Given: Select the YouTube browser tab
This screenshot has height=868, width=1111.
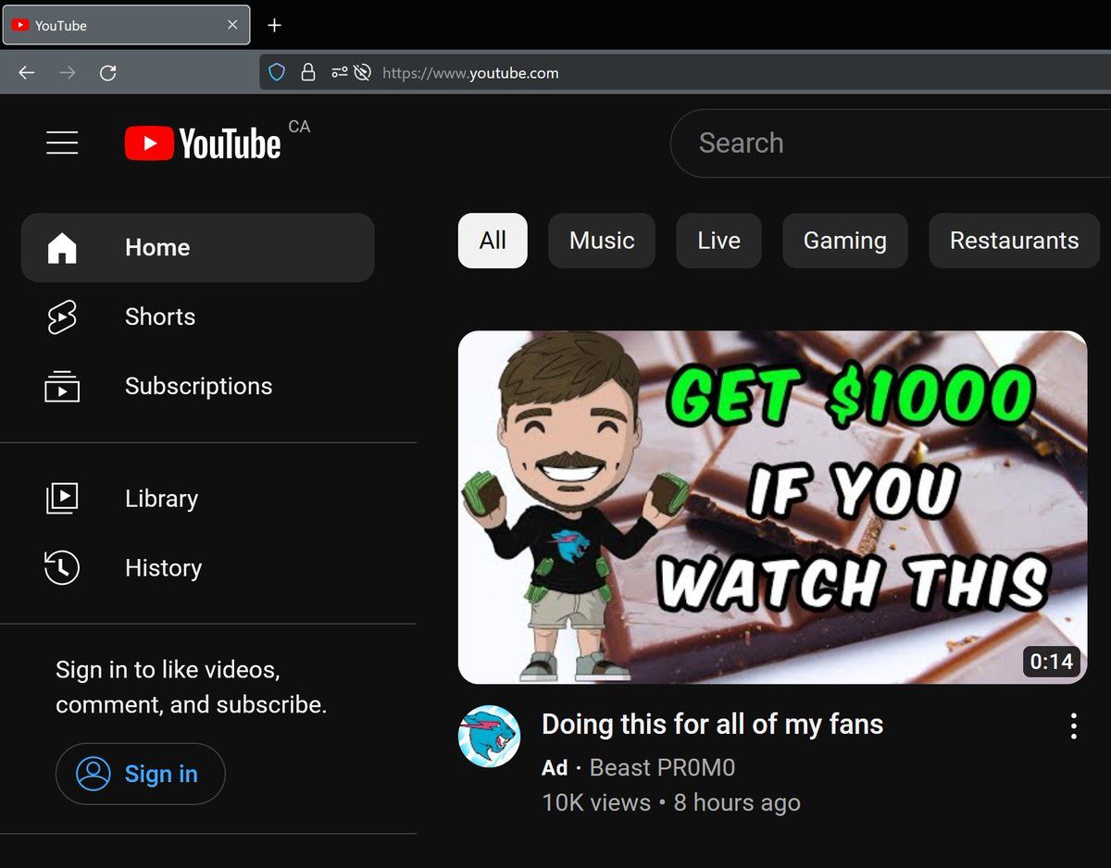Looking at the screenshot, I should pos(127,25).
